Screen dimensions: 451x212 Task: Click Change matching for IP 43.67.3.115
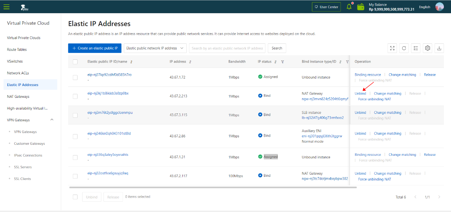pyautogui.click(x=388, y=112)
